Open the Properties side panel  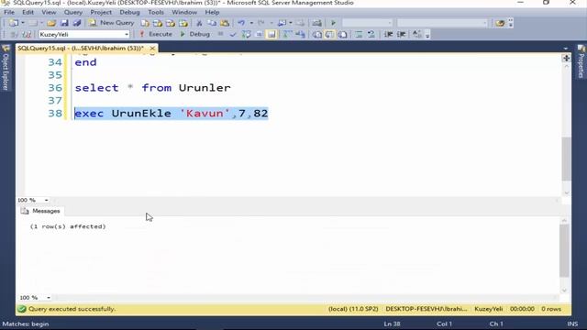coord(581,61)
